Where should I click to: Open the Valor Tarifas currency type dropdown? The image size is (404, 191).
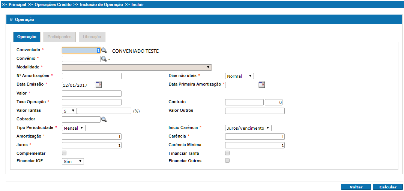tap(69, 111)
